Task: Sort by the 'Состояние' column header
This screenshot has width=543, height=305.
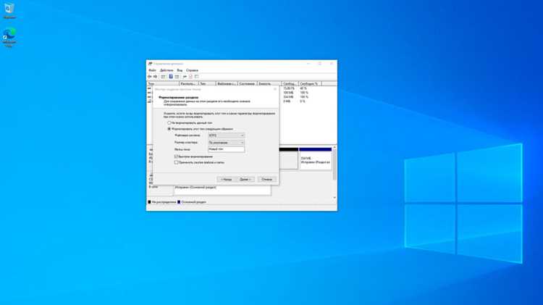Action: point(248,84)
